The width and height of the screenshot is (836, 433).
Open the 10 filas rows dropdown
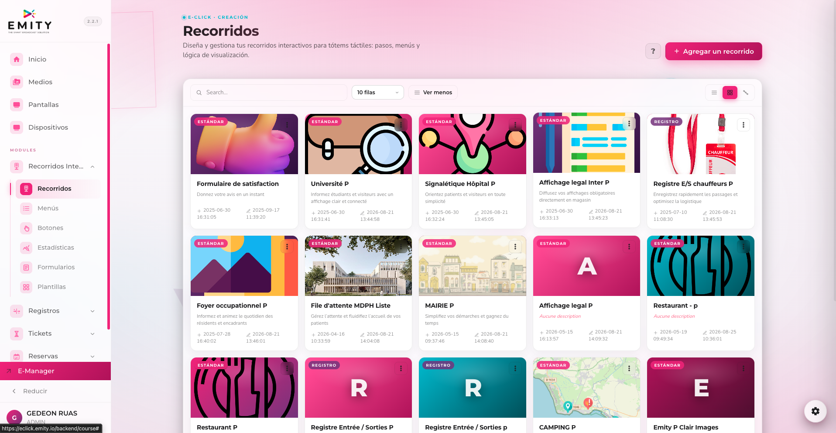click(x=377, y=93)
